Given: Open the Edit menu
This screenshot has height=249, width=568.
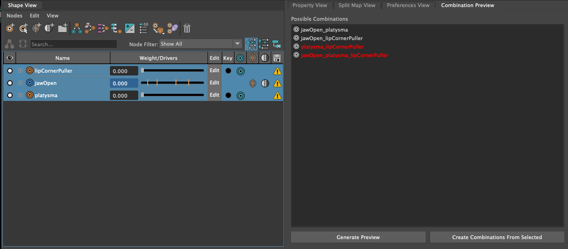Looking at the screenshot, I should click(34, 16).
